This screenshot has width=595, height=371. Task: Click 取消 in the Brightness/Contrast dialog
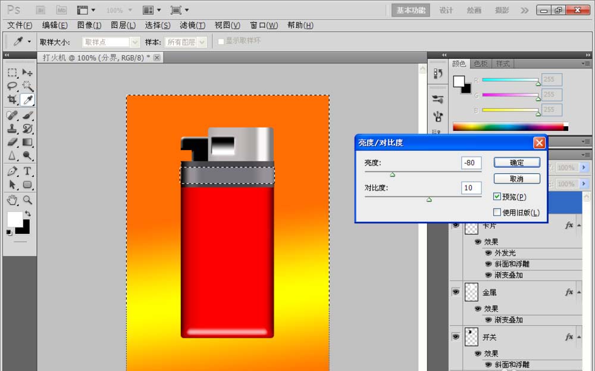tap(516, 178)
